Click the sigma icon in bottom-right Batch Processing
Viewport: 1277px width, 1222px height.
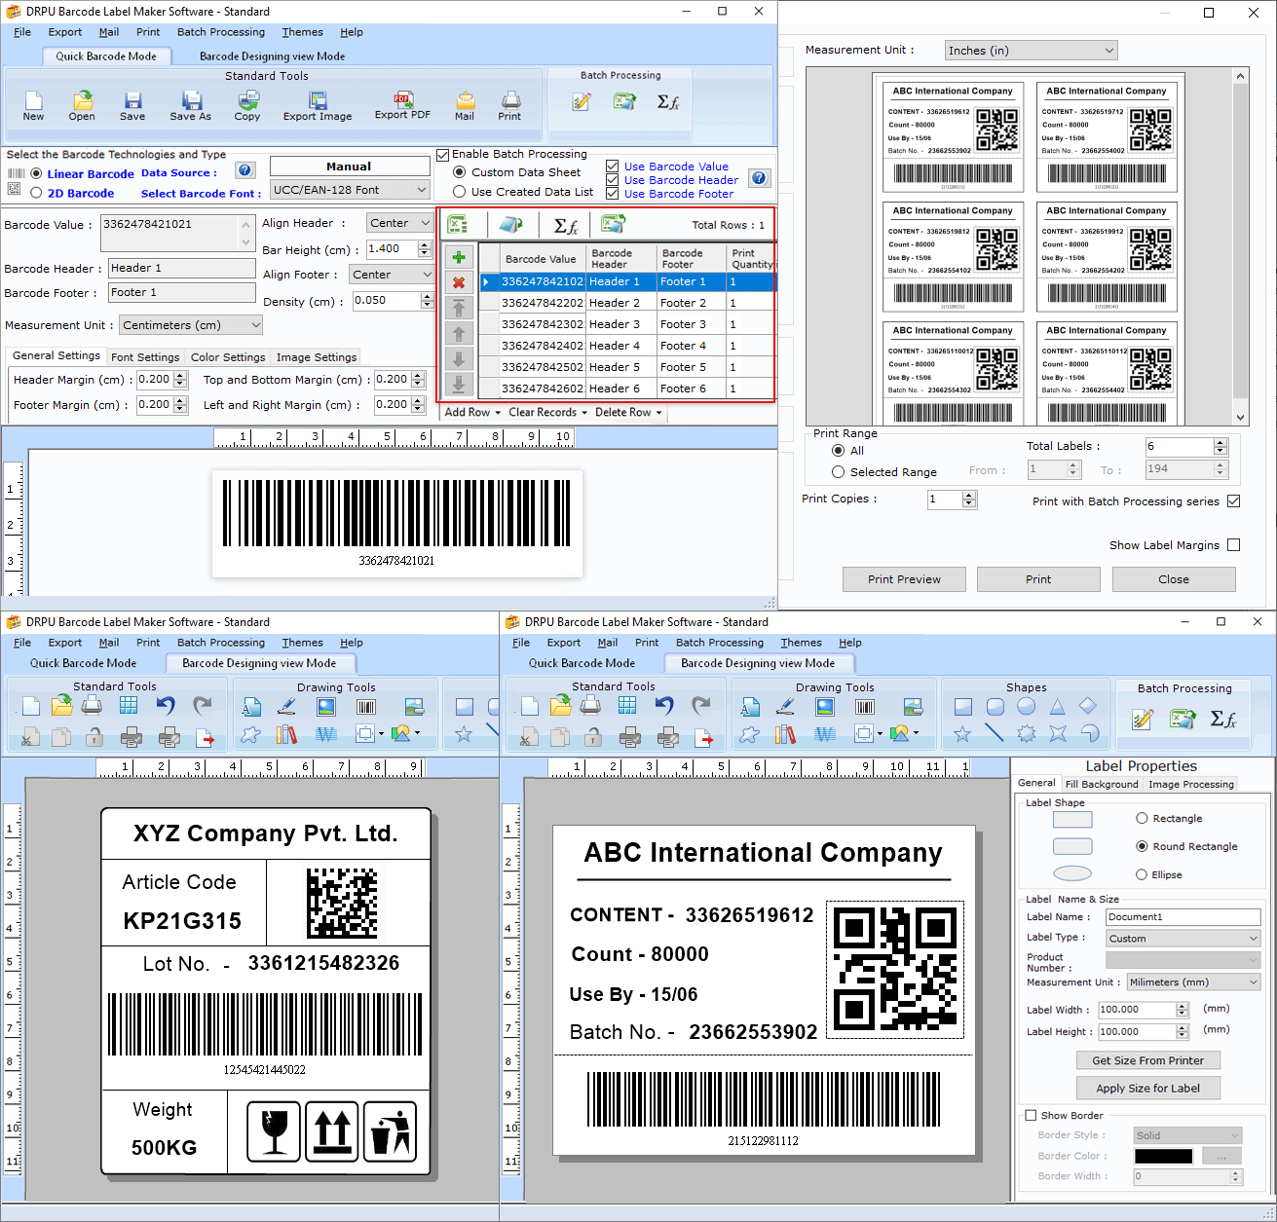click(x=1223, y=719)
